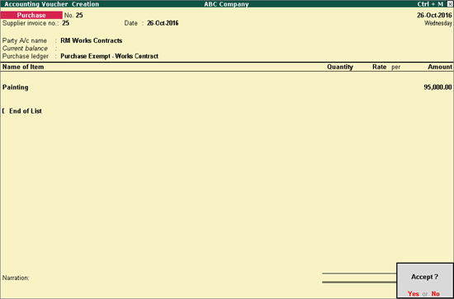Open Purchase Exempt - Works Contract ledger field

pyautogui.click(x=109, y=56)
